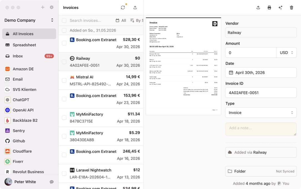Click the Mistral AI logo in the list

[x=72, y=77]
